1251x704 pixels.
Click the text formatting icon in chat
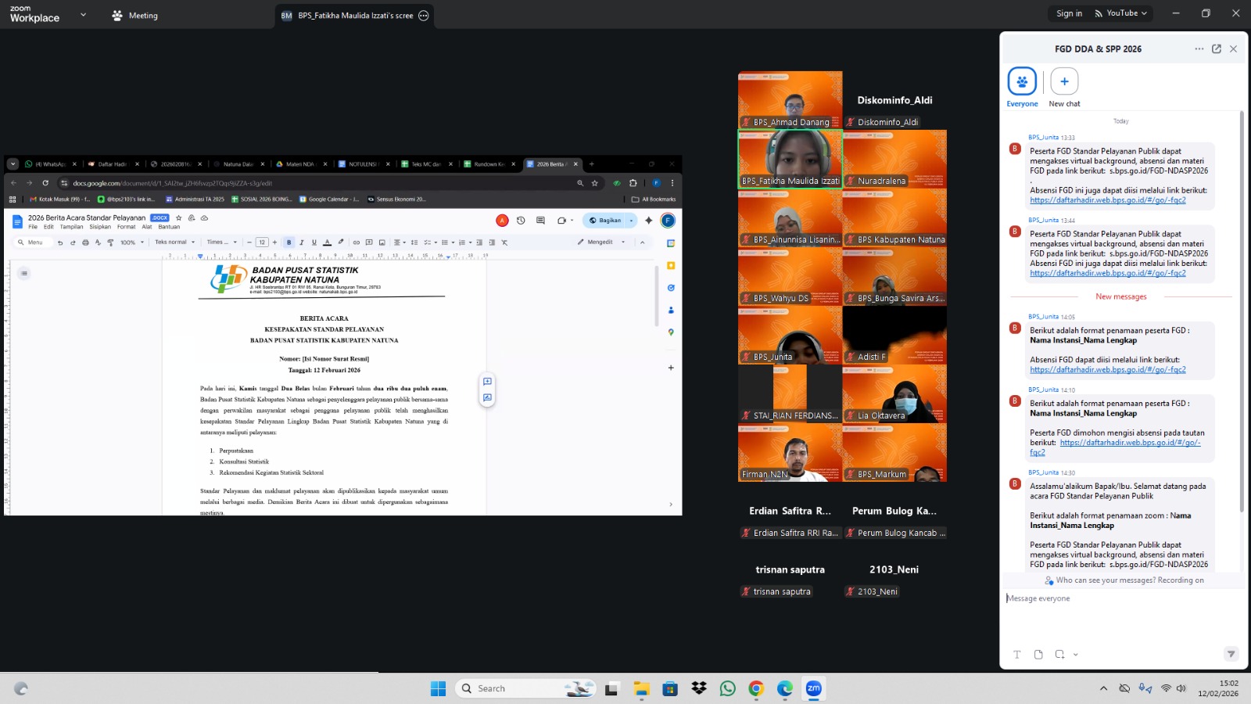(x=1017, y=655)
